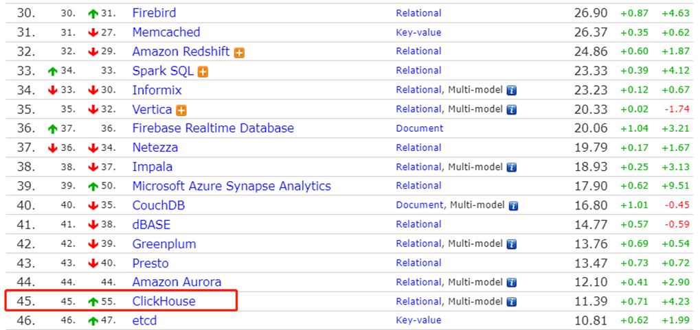Click the Relational link in Presto row
The width and height of the screenshot is (700, 330).
[x=418, y=263]
